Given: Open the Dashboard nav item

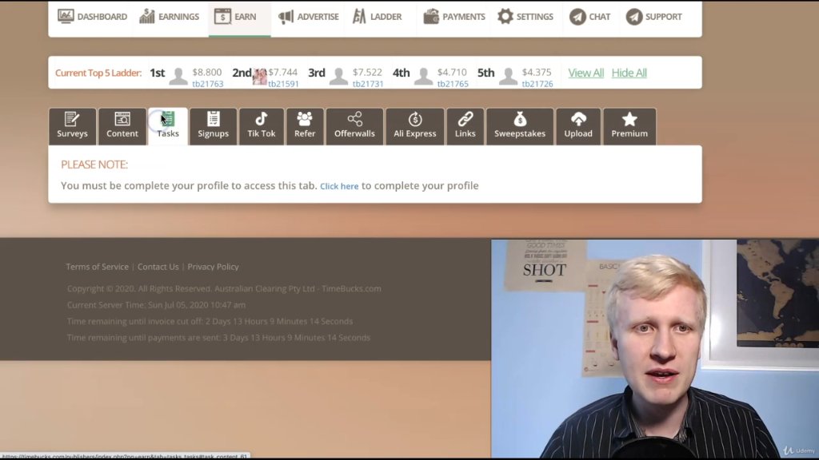Looking at the screenshot, I should pyautogui.click(x=92, y=17).
